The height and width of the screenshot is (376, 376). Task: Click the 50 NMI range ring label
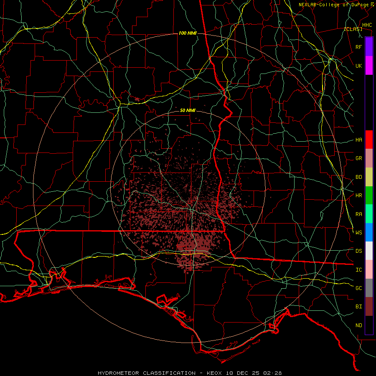pos(188,111)
